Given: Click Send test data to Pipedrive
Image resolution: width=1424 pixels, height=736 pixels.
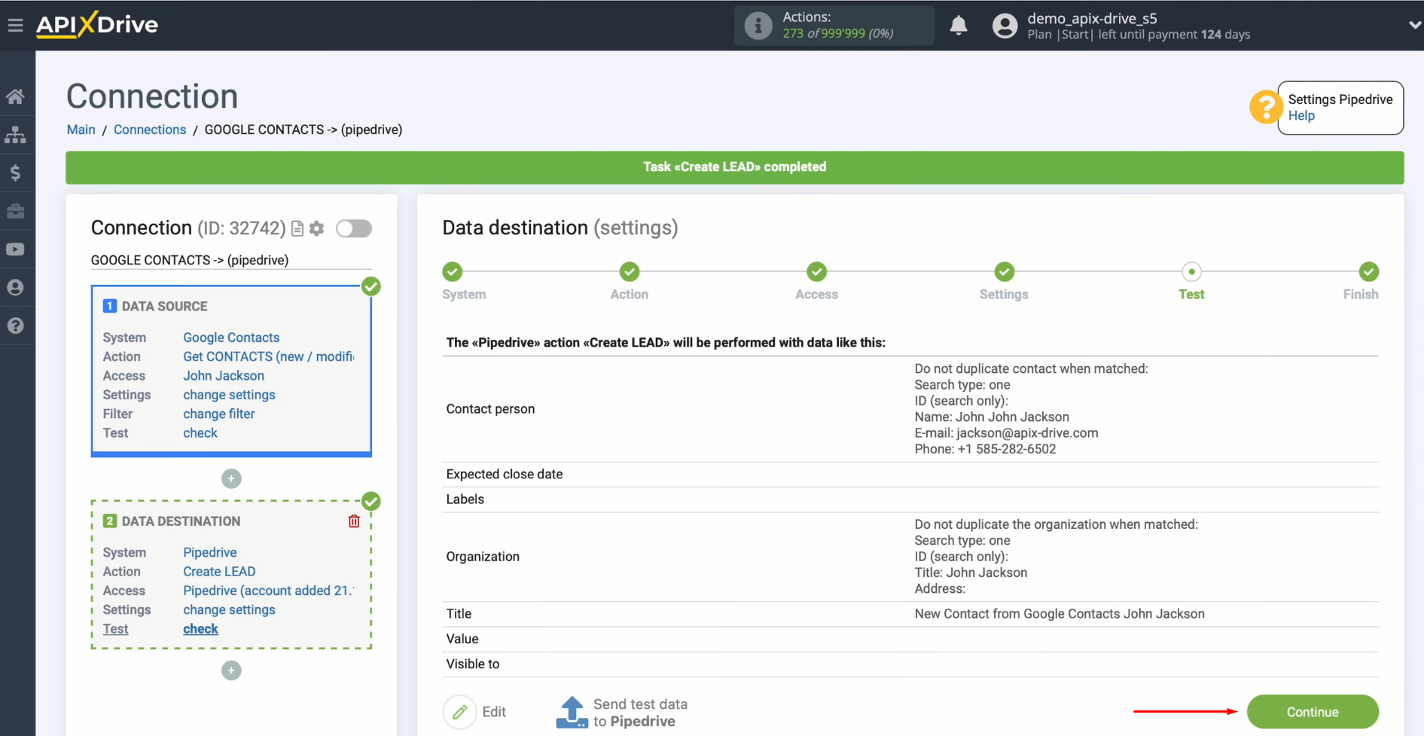Looking at the screenshot, I should click(x=623, y=712).
